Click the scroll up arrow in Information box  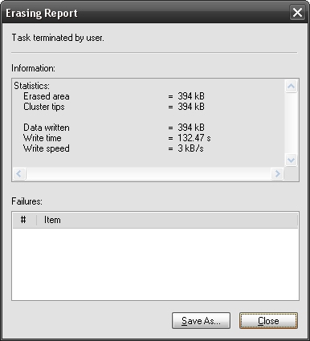(x=291, y=86)
